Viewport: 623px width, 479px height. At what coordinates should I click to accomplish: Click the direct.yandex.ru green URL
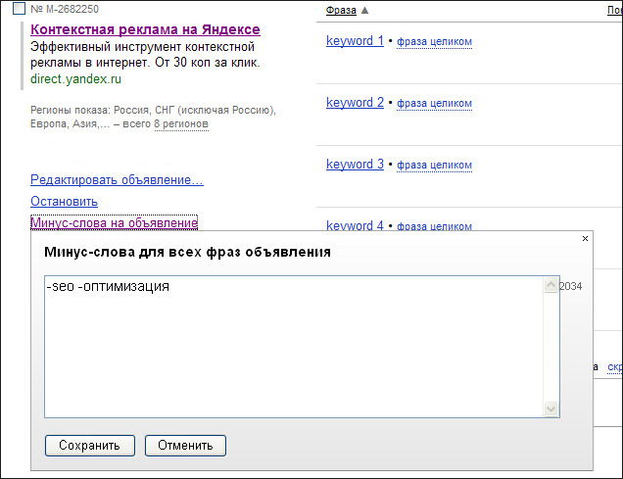pos(75,79)
